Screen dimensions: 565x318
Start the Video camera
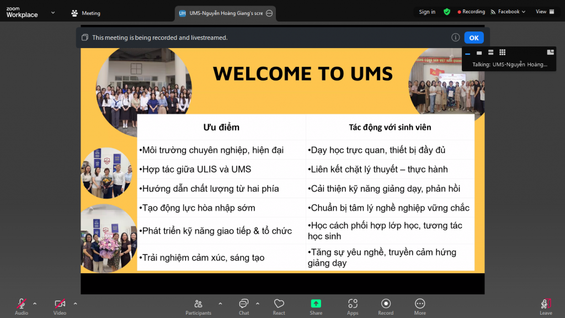(x=60, y=307)
